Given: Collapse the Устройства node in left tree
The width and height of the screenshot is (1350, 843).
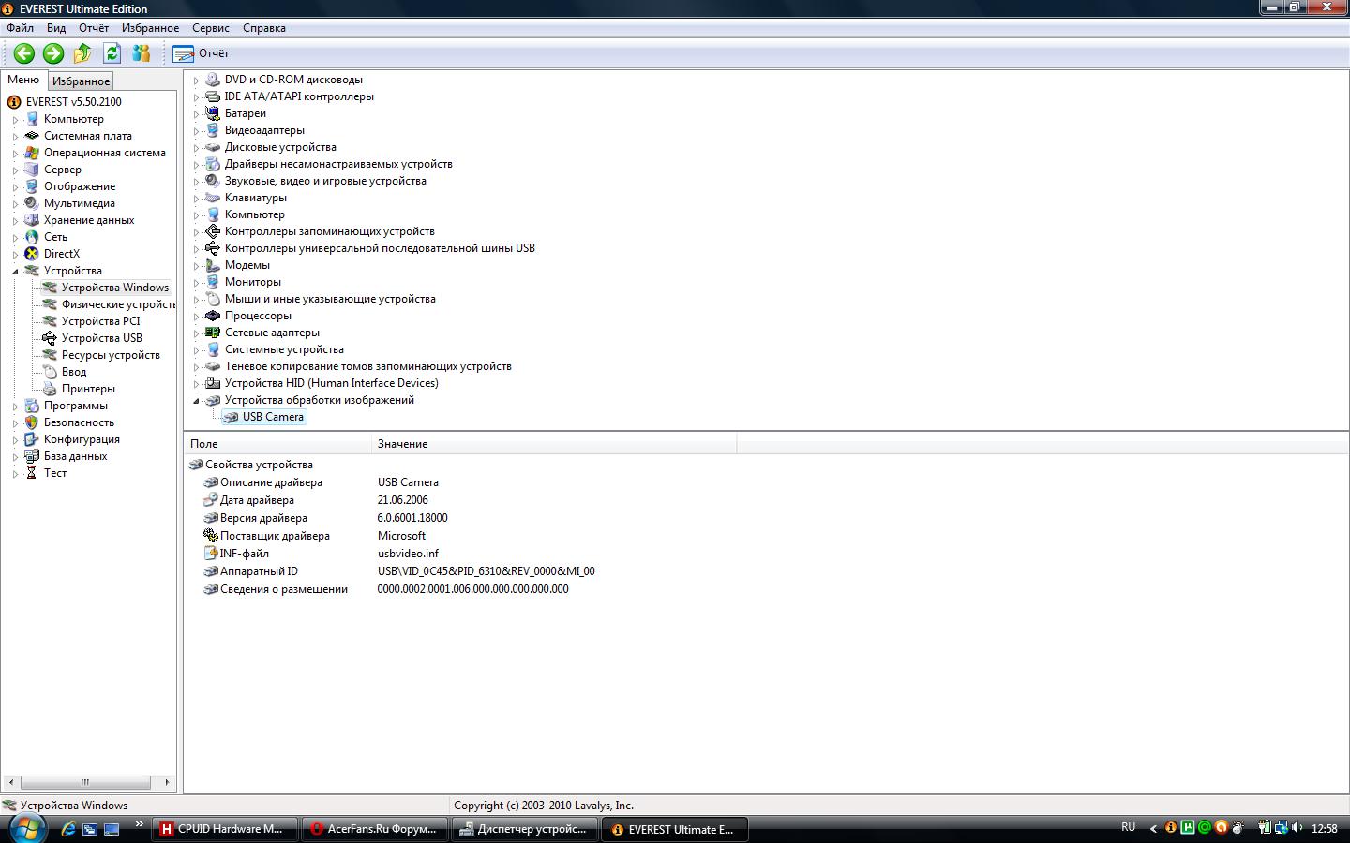Looking at the screenshot, I should [x=15, y=272].
